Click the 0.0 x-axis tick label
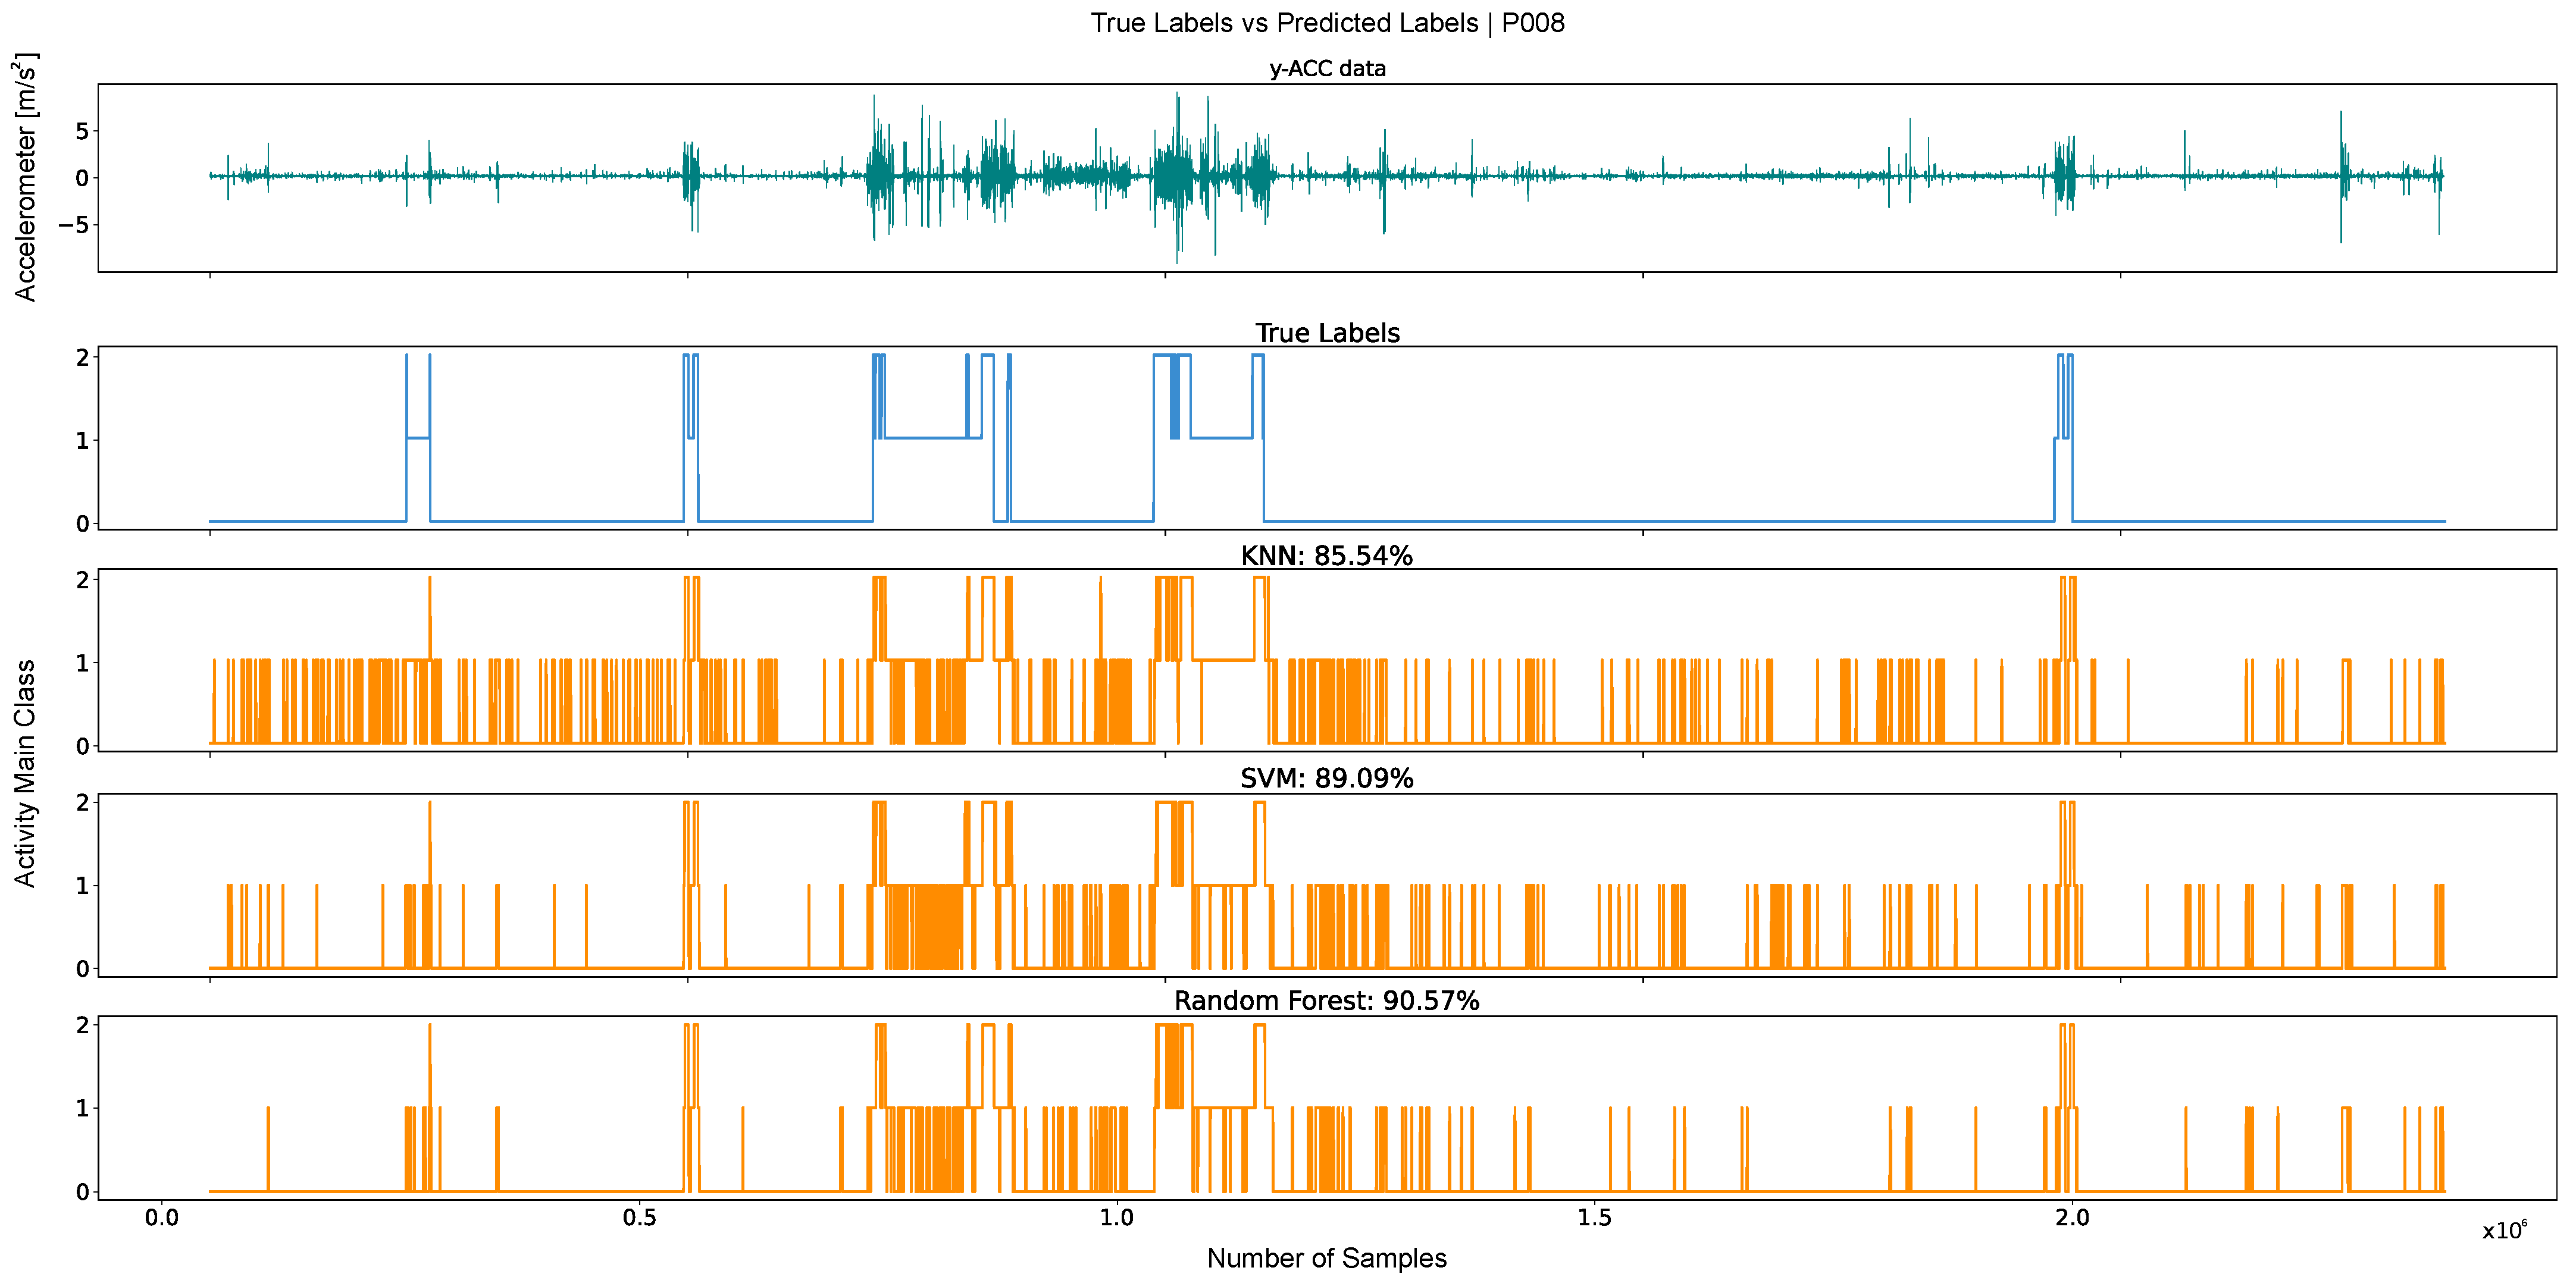2576x1280 pixels. click(x=161, y=1218)
